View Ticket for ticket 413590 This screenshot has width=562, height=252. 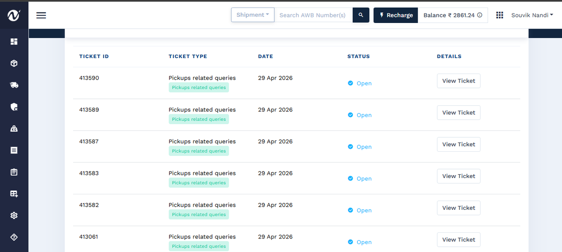[x=458, y=81]
